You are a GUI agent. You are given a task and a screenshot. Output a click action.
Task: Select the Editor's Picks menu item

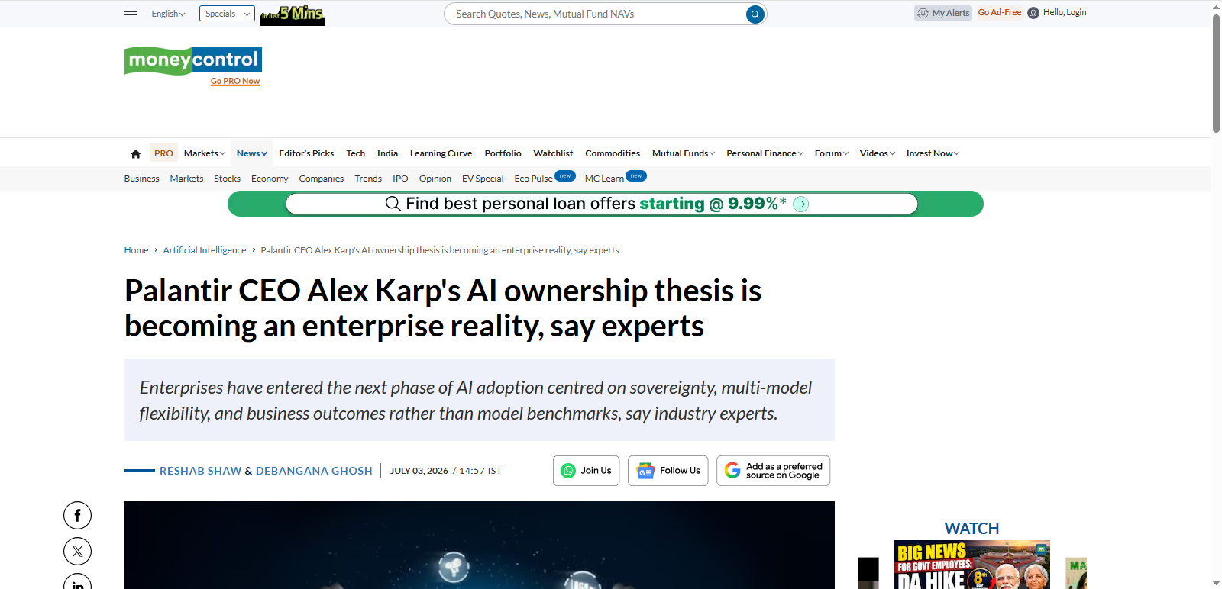coord(306,153)
